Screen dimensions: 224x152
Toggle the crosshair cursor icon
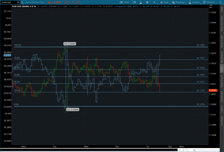183,150
